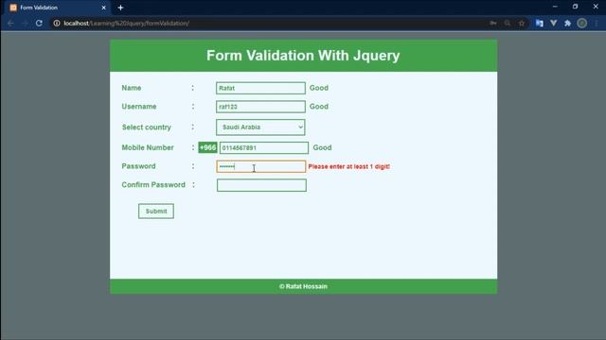The height and width of the screenshot is (340, 606).
Task: Open the translate extension icon
Action: pos(540,23)
